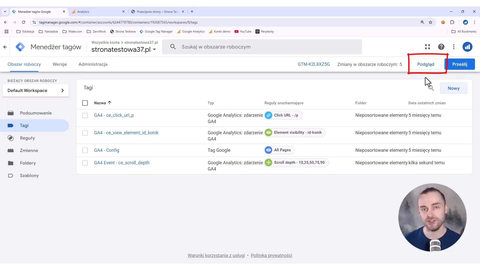Check the box for GA4 - Config

click(x=85, y=150)
